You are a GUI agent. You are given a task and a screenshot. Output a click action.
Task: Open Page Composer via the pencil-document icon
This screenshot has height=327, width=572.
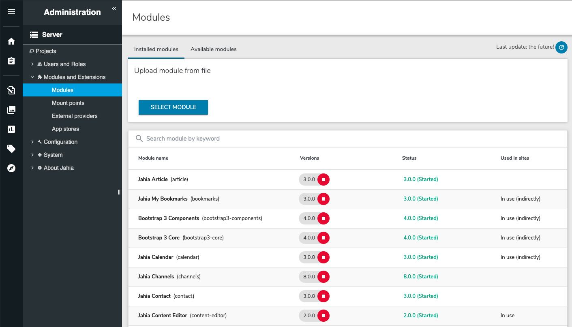11,90
